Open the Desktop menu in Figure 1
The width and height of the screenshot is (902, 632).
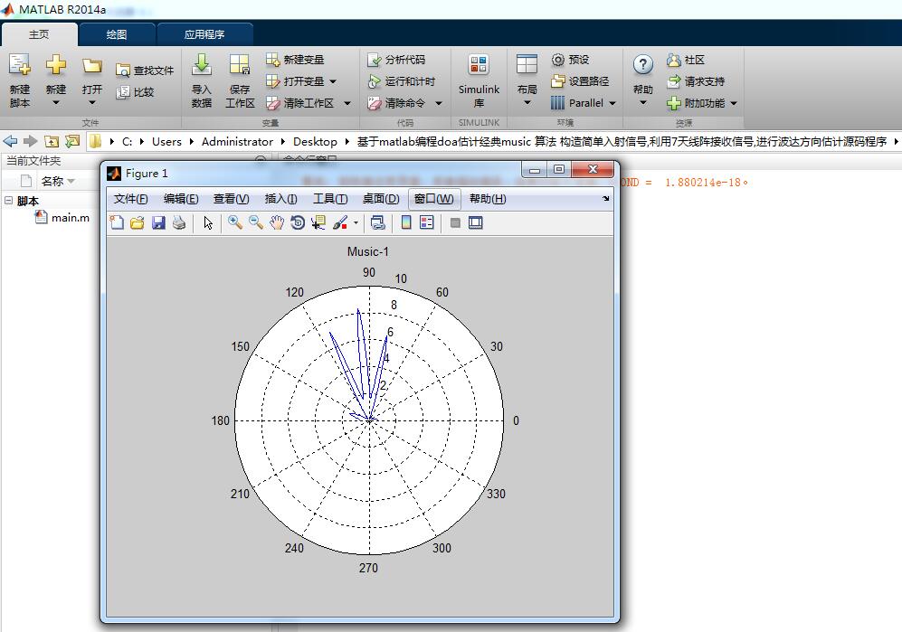pyautogui.click(x=381, y=199)
